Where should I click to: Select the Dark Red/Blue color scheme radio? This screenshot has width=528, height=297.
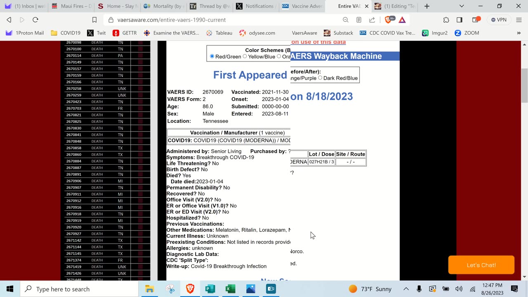[x=320, y=78]
